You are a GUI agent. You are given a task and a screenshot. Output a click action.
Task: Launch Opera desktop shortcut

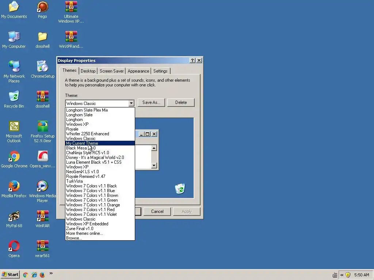coord(14,249)
